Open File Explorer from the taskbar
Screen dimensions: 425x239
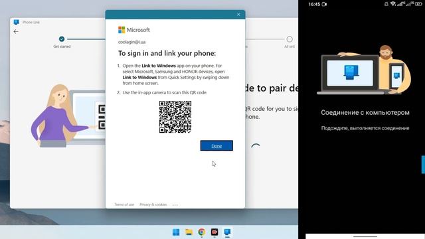pyautogui.click(x=189, y=232)
